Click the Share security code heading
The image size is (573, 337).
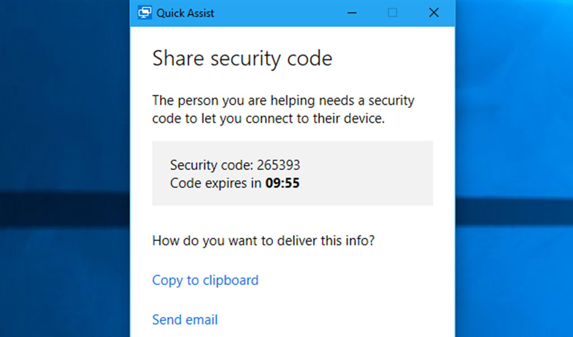[242, 59]
